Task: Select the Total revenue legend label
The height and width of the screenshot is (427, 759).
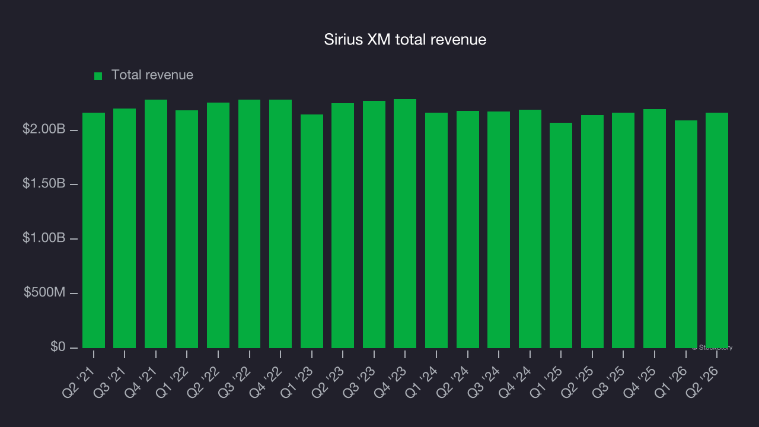Action: click(152, 75)
